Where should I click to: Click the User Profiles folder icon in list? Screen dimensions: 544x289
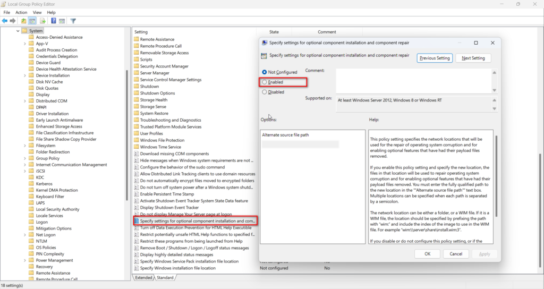coord(137,133)
